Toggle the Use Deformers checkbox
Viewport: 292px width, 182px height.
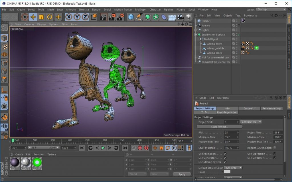[x=275, y=158]
